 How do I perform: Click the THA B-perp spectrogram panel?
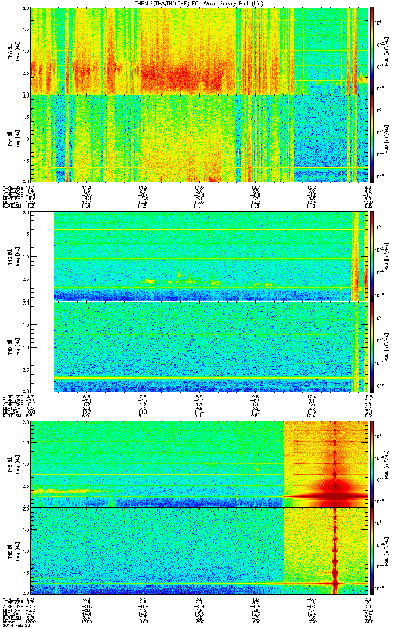200,51
